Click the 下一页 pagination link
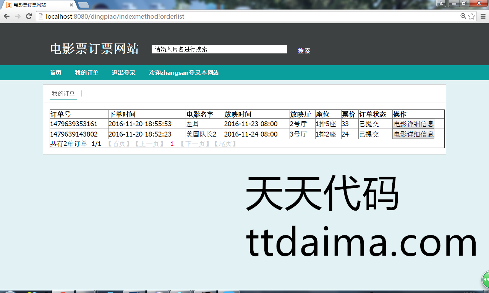This screenshot has height=293, width=489. pos(194,144)
